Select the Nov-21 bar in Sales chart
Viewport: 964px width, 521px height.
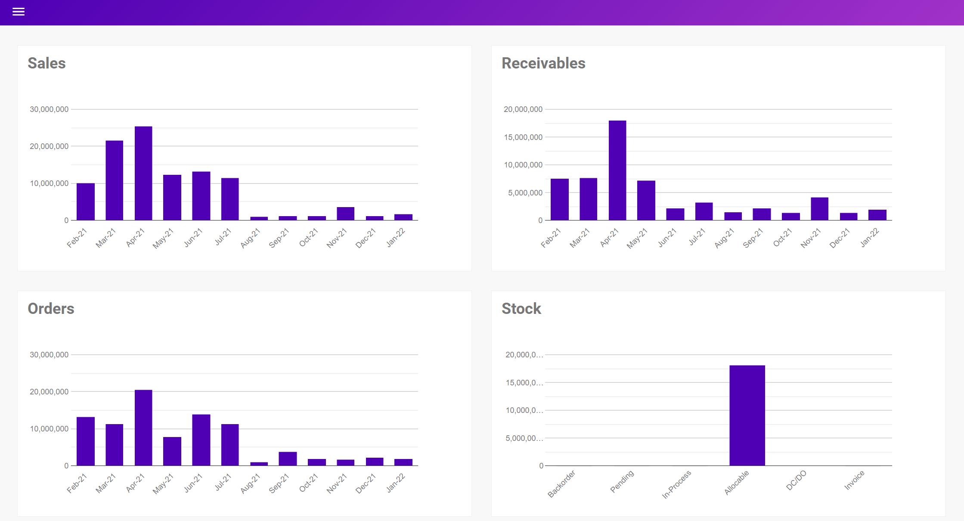tap(346, 214)
